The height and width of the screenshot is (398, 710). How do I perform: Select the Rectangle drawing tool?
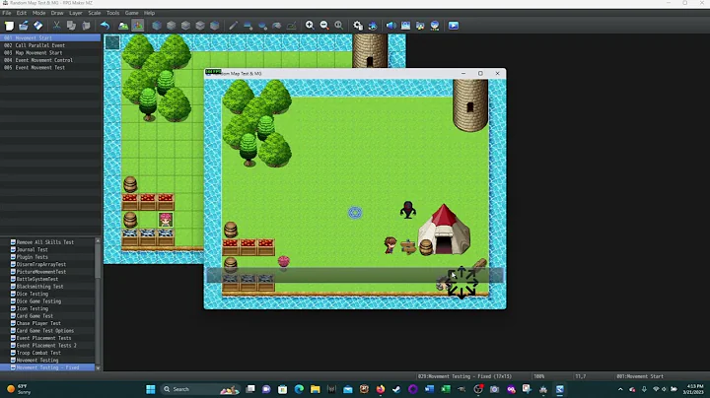coord(248,26)
